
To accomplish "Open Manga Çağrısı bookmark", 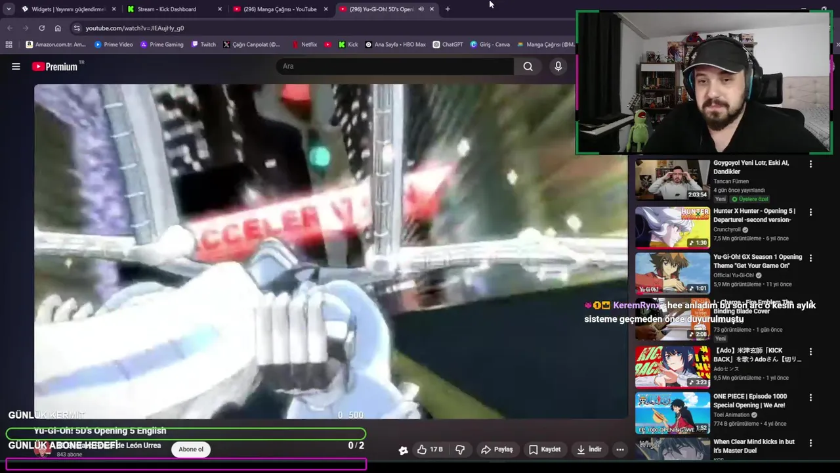I will point(546,45).
